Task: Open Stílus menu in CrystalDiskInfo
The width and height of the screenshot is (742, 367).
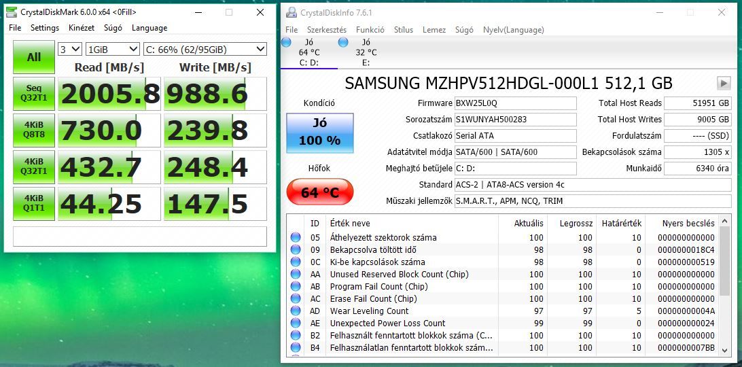Action: click(404, 30)
